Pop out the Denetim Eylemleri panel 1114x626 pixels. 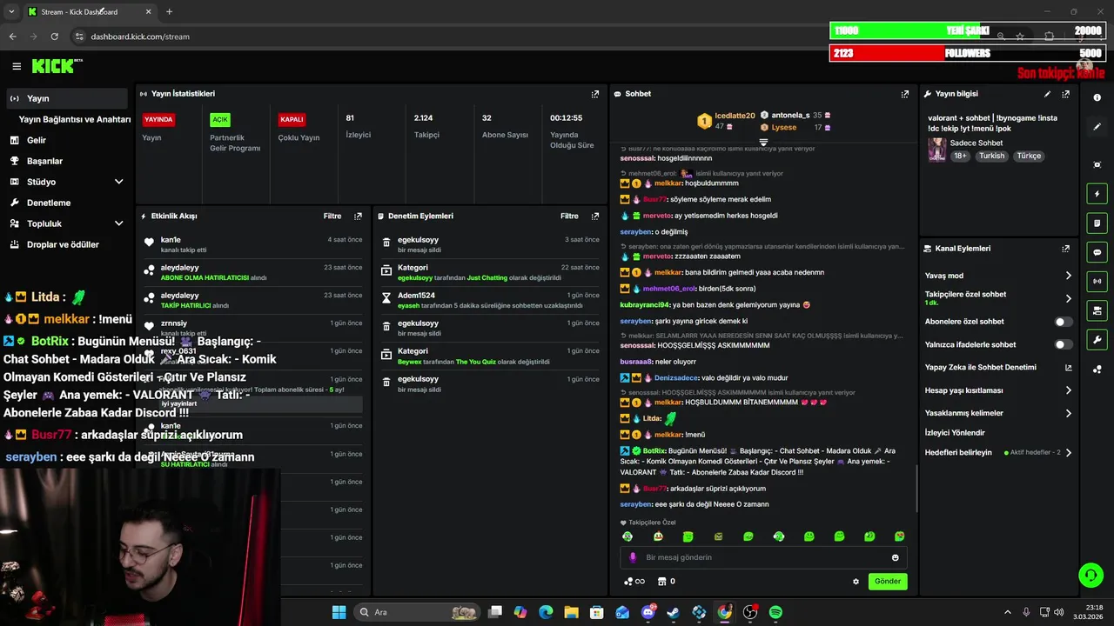click(595, 216)
